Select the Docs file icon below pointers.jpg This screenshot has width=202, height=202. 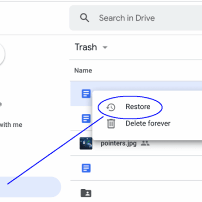86,168
